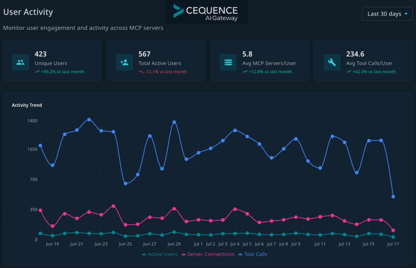Click the 567 Total Active Users value

click(x=144, y=54)
